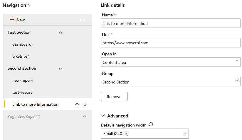The image size is (242, 140).
Task: Click the plus icon next to New
Action: pyautogui.click(x=12, y=20)
